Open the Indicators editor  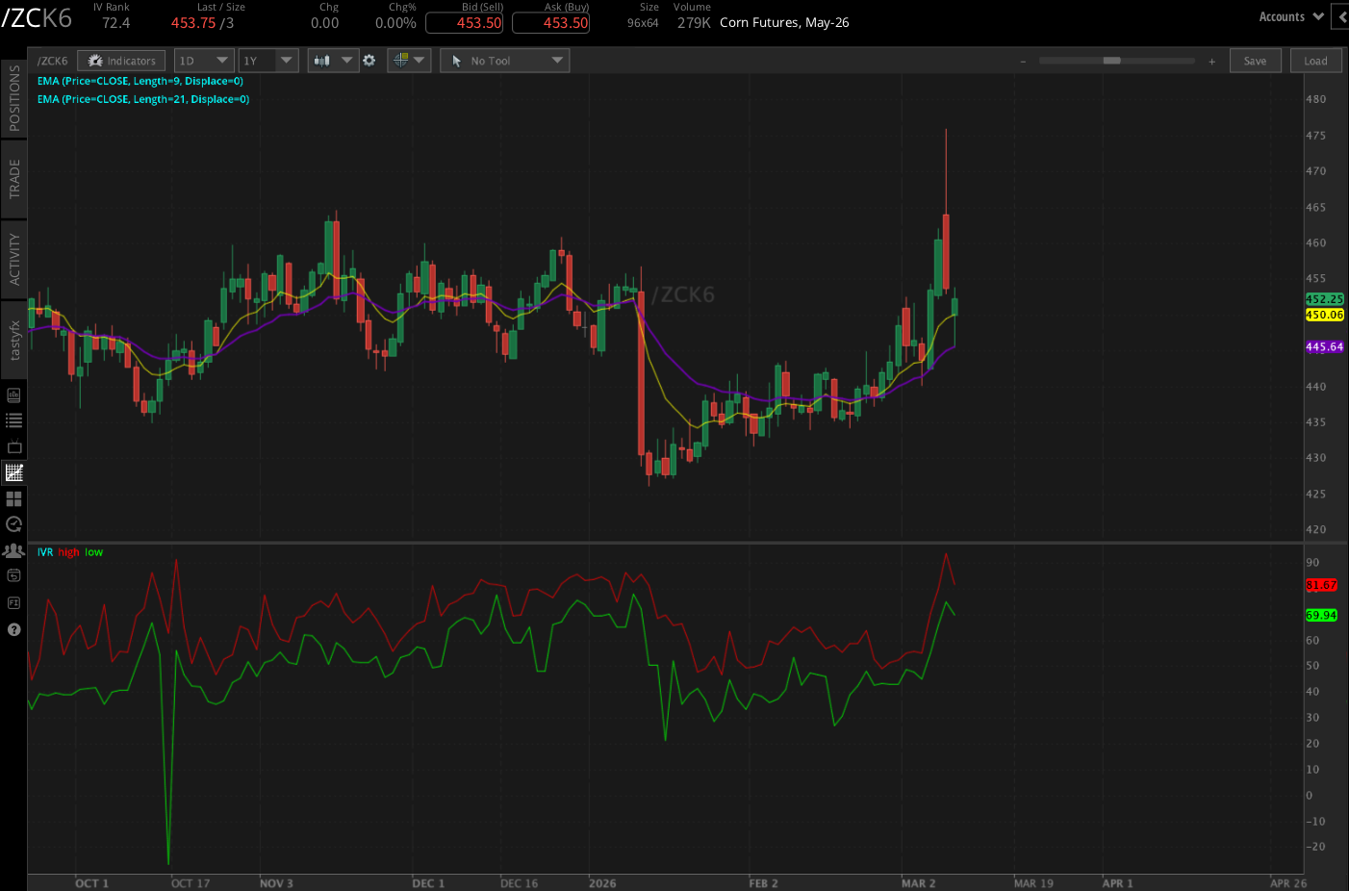[121, 60]
